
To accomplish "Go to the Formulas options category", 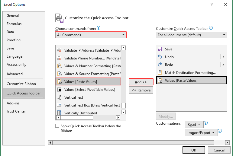I will point(14,24).
